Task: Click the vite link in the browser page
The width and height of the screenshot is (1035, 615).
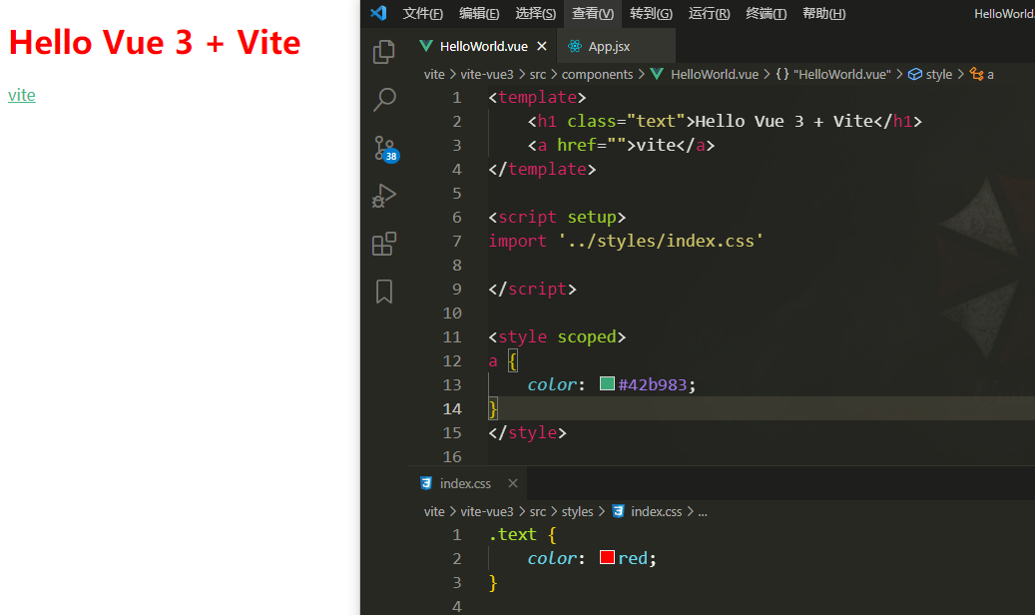Action: [22, 95]
